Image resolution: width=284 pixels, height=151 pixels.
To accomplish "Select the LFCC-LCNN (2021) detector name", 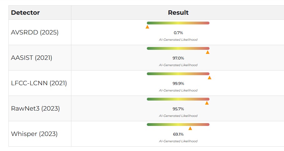I will [39, 83].
